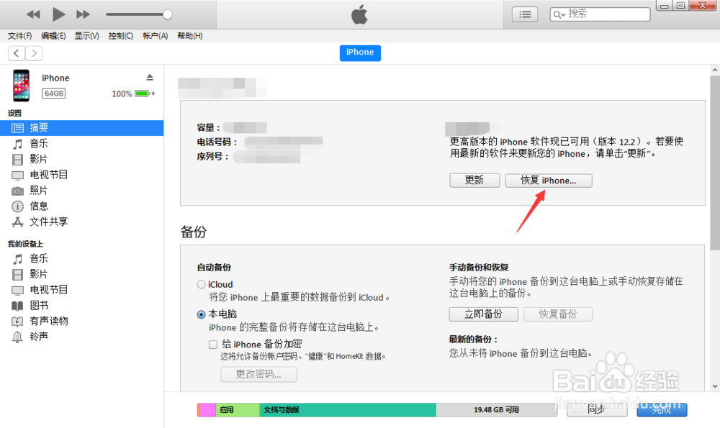Click the Apple logo in the header
The height and width of the screenshot is (428, 720).
pos(359,14)
